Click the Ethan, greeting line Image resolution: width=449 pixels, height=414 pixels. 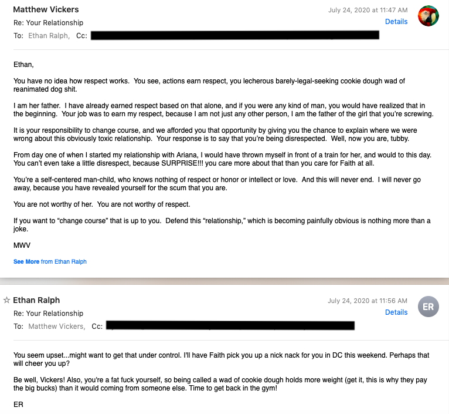click(x=23, y=65)
